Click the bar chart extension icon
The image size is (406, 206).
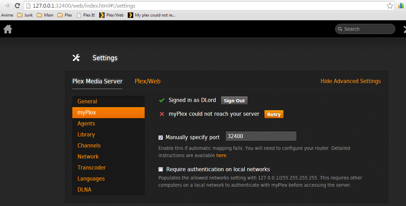click(401, 6)
